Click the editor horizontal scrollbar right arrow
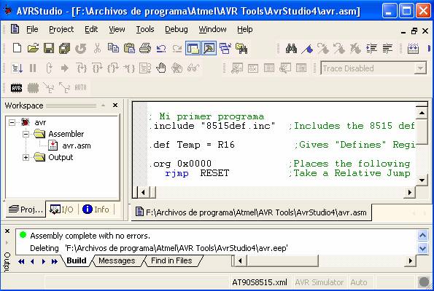The image size is (434, 291). pyautogui.click(x=410, y=192)
